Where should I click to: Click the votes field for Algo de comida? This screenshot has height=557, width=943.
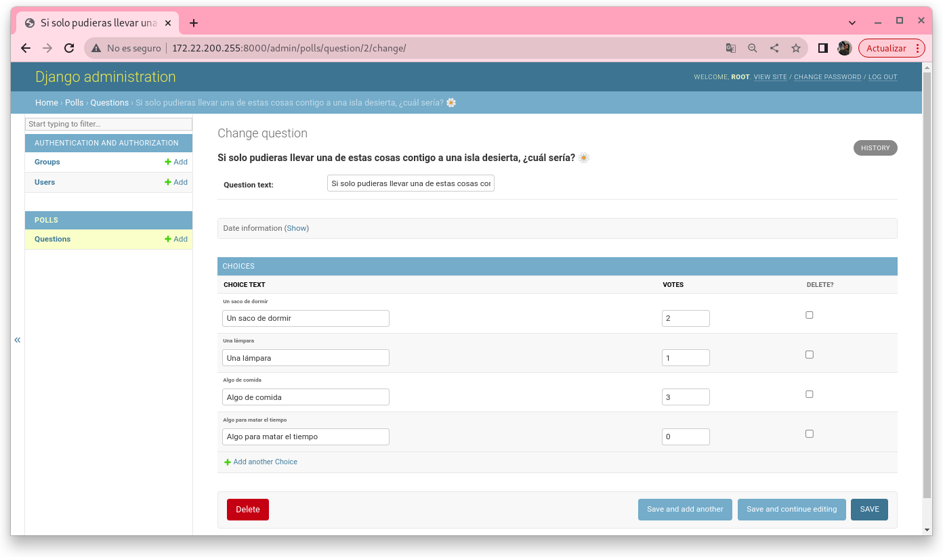click(685, 397)
